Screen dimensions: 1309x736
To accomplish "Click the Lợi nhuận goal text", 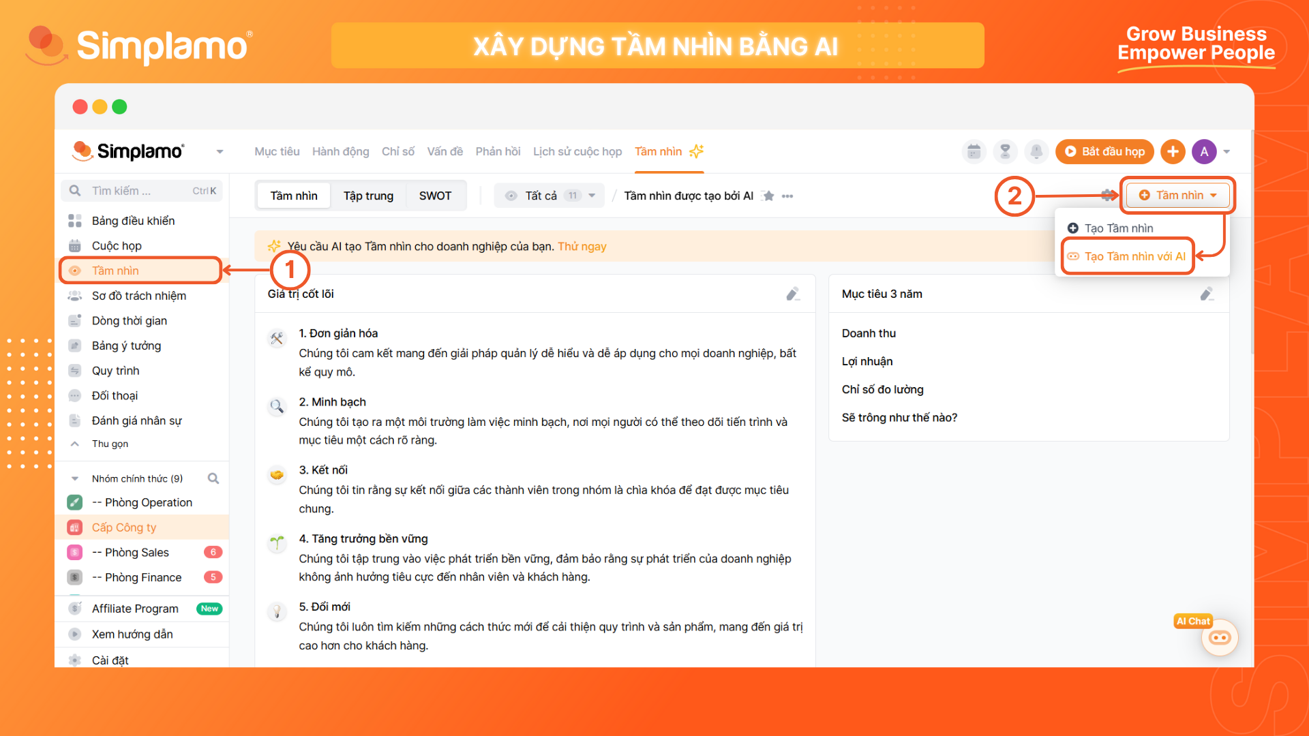I will [x=867, y=361].
